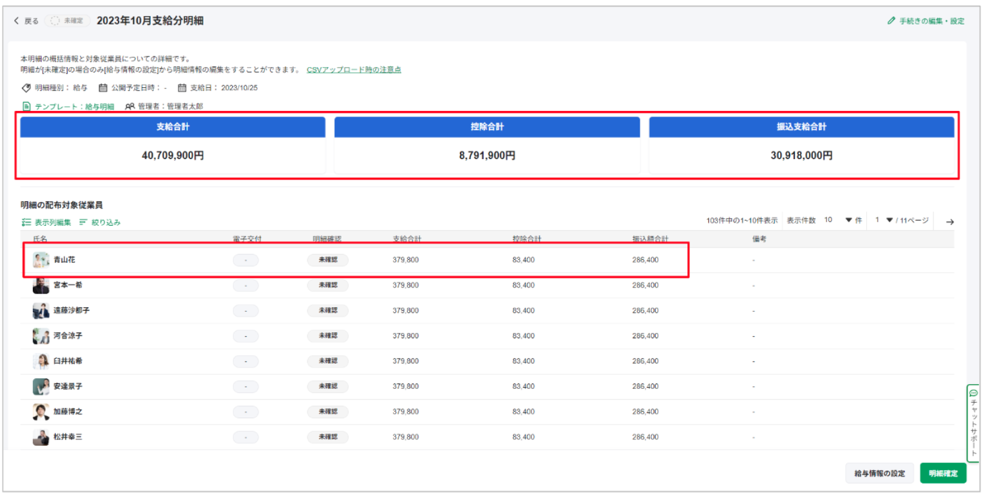The height and width of the screenshot is (497, 997).
Task: Click 未確認 badge for 宮本一希
Action: (327, 285)
